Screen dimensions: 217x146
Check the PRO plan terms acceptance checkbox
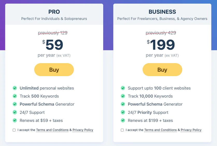point(14,130)
